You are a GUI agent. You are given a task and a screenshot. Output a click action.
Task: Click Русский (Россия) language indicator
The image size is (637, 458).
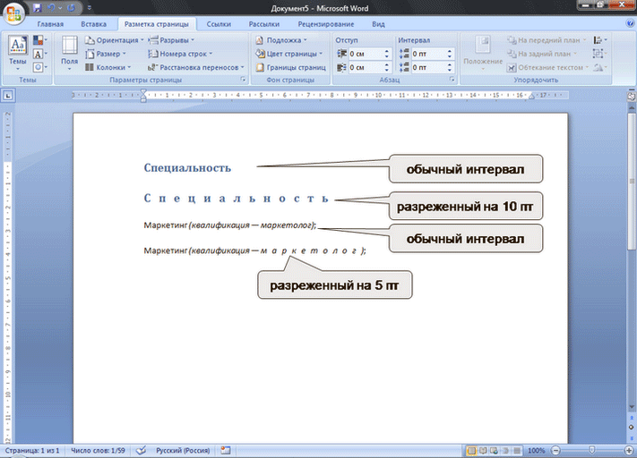click(x=183, y=451)
